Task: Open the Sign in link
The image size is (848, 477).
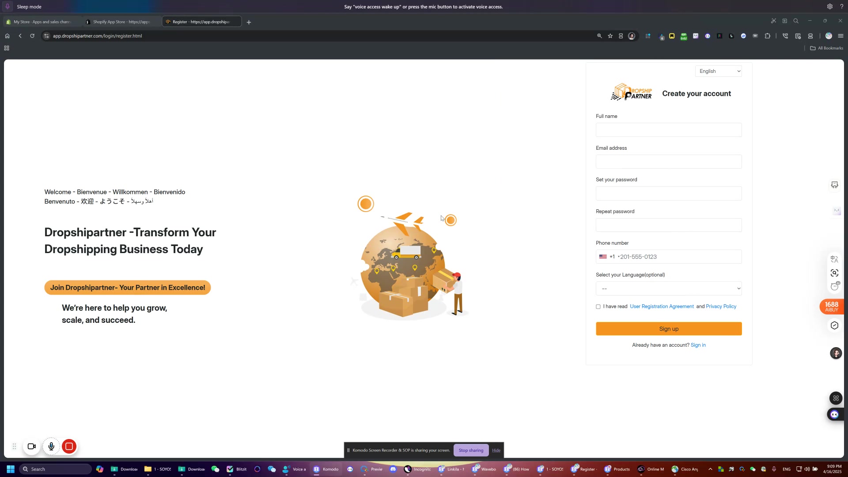Action: click(698, 345)
